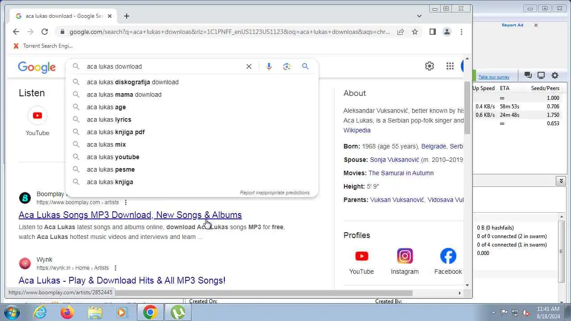Image resolution: width=571 pixels, height=321 pixels.
Task: Open Aca Lukas Songs MP3 Download result
Action: (x=130, y=215)
